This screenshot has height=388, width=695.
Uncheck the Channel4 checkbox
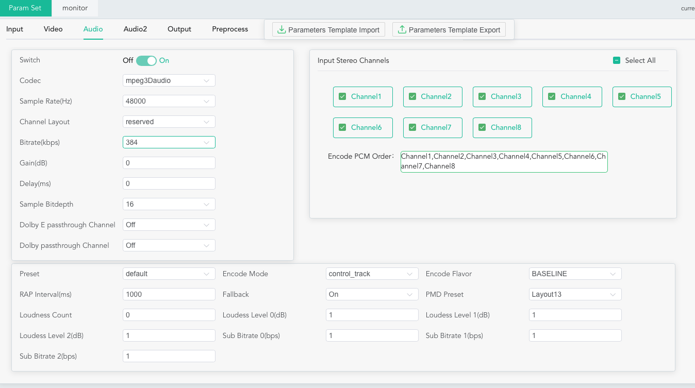click(552, 96)
